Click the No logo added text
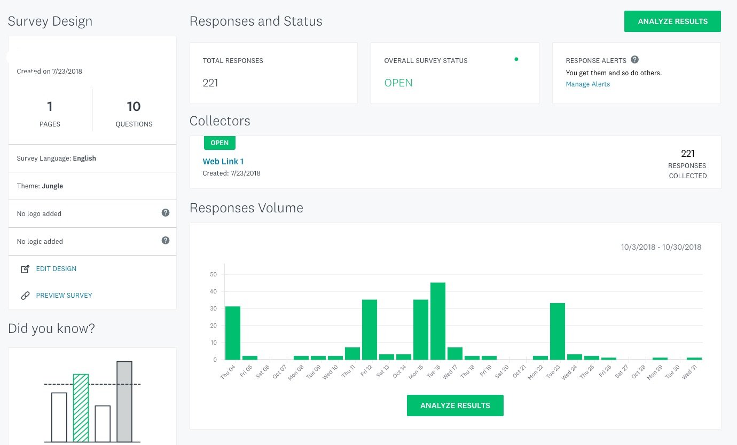Image resolution: width=737 pixels, height=445 pixels. click(x=39, y=214)
